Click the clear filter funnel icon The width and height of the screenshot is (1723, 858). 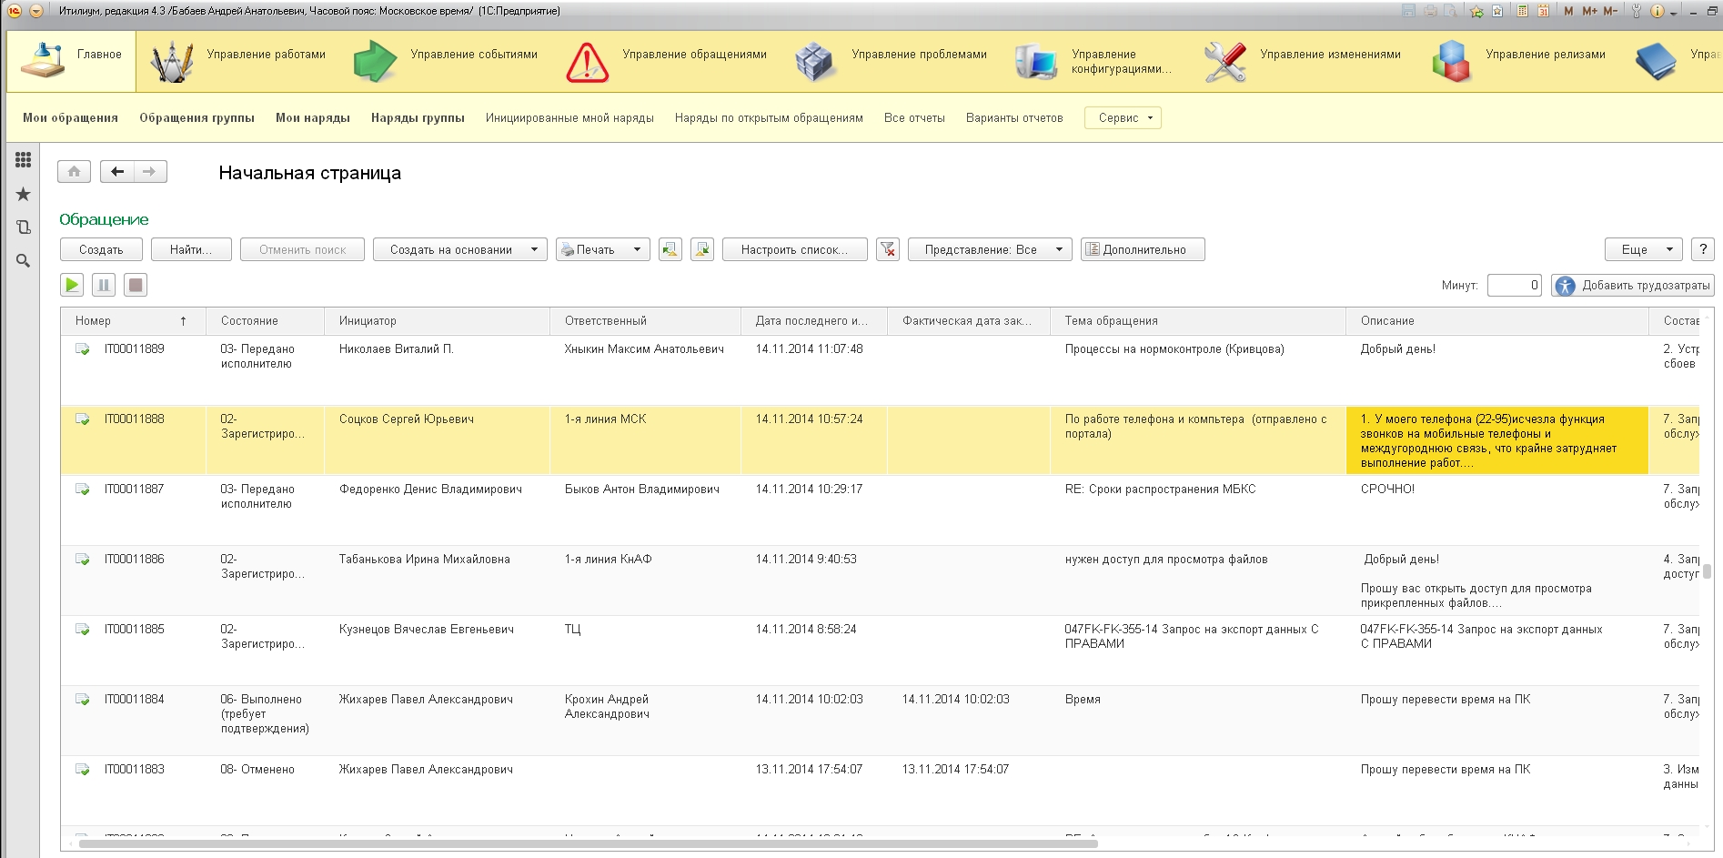tap(888, 249)
